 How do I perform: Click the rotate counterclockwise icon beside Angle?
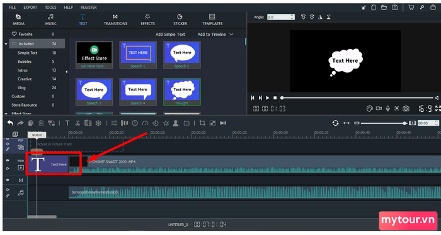pyautogui.click(x=303, y=17)
